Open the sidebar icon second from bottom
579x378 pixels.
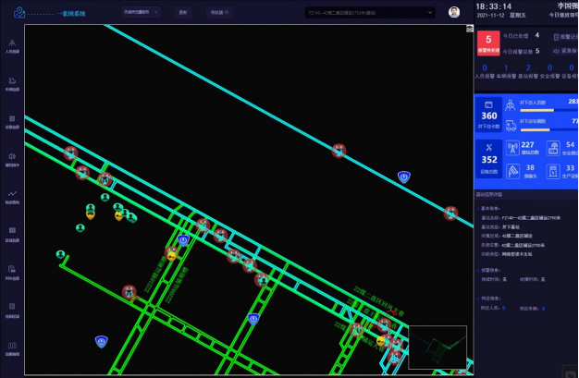[12, 307]
